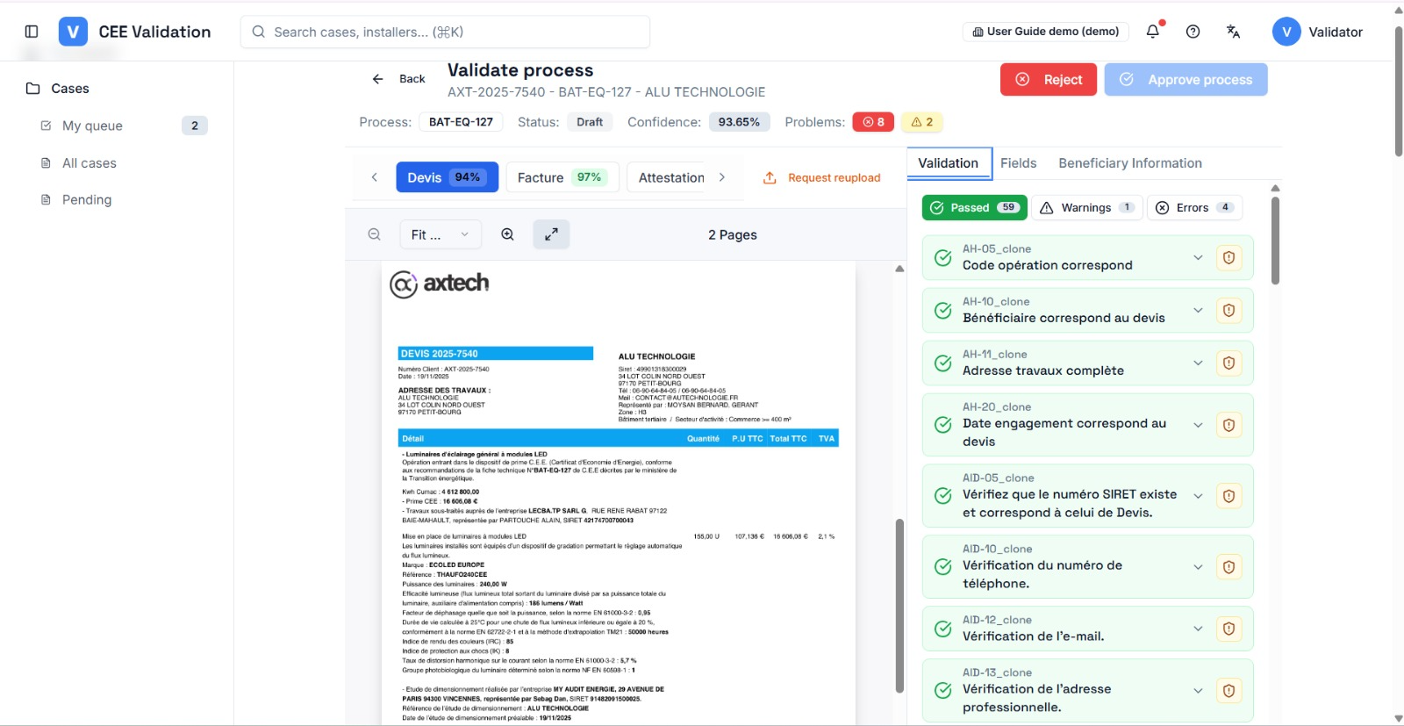The height and width of the screenshot is (726, 1404).
Task: Click the document viewer scrollbar thumb
Action: click(x=899, y=606)
